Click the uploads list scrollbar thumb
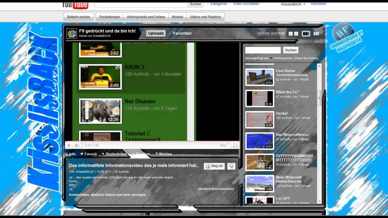 [x=319, y=97]
